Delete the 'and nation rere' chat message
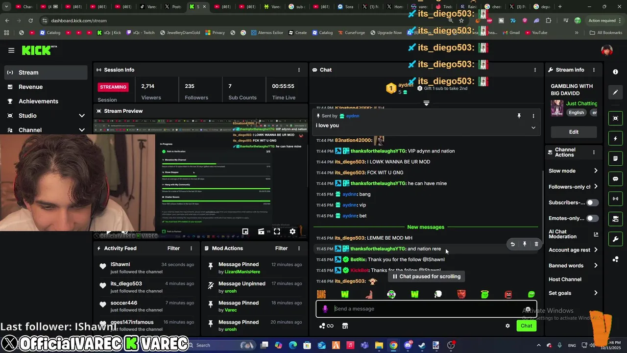627x353 pixels. pyautogui.click(x=536, y=244)
